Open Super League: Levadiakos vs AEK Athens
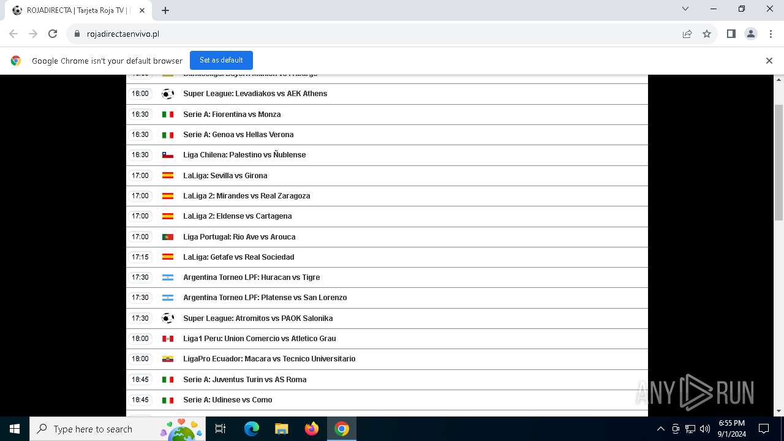The image size is (784, 441). point(387,94)
